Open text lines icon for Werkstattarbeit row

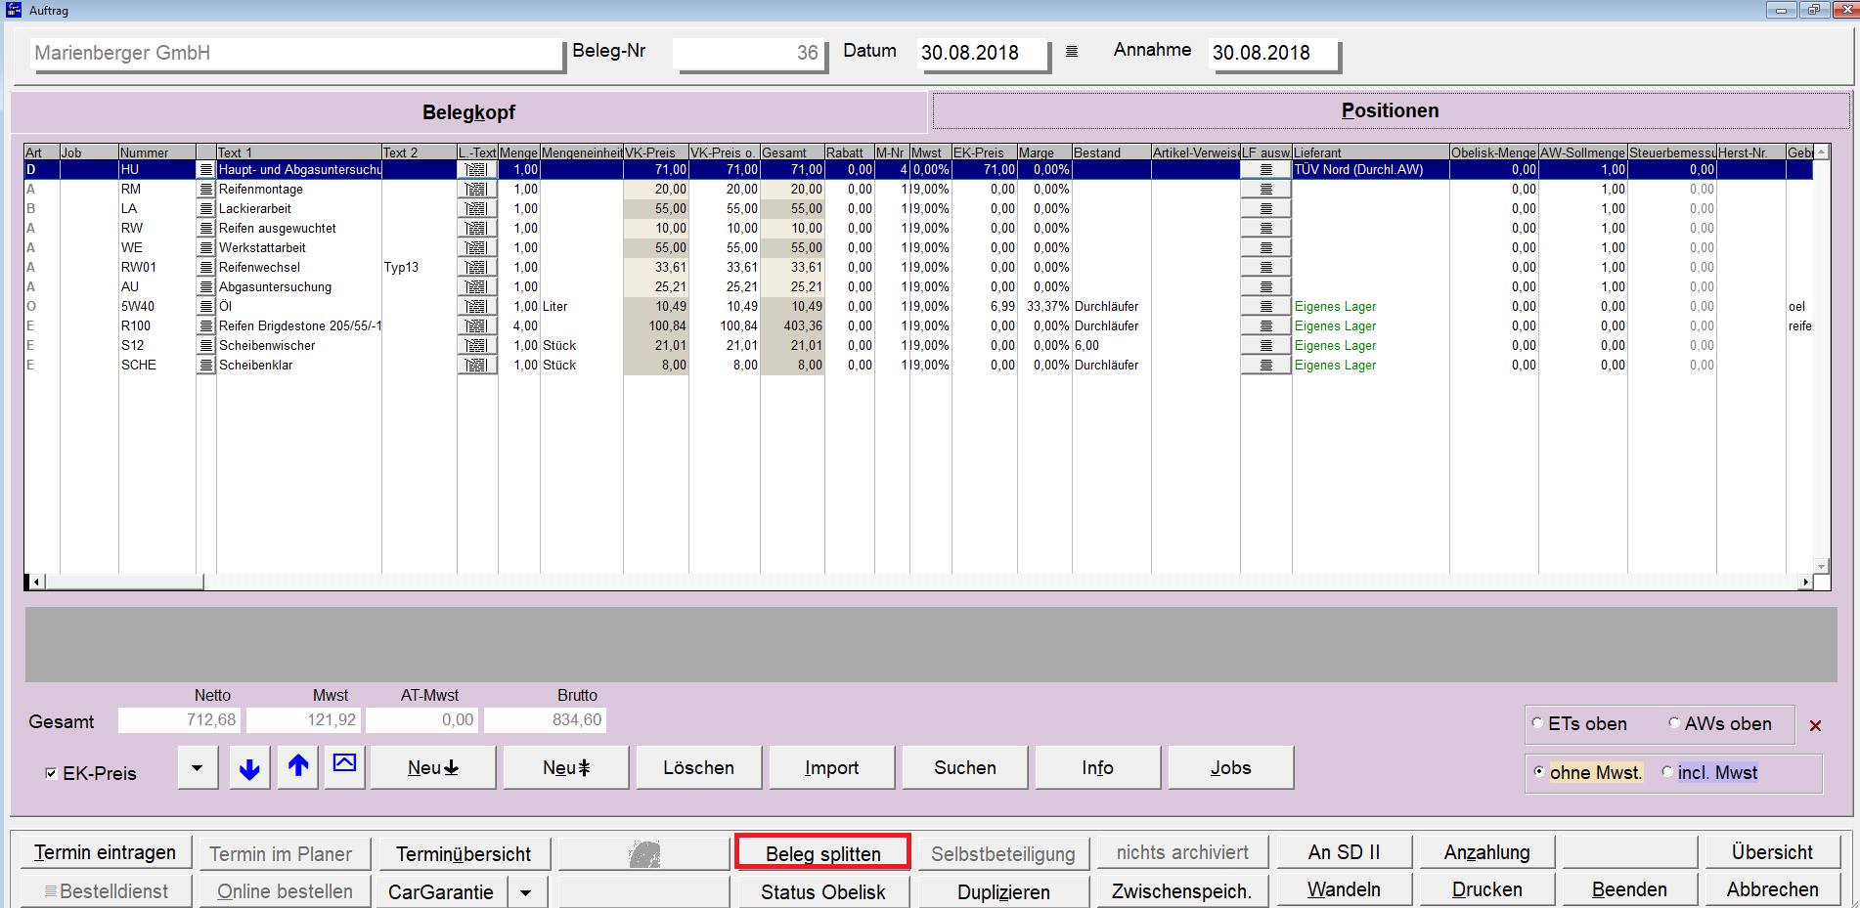pyautogui.click(x=205, y=248)
